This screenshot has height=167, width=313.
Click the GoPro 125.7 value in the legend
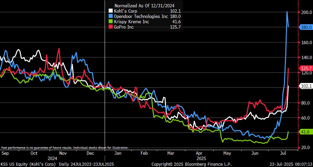[x=175, y=27]
